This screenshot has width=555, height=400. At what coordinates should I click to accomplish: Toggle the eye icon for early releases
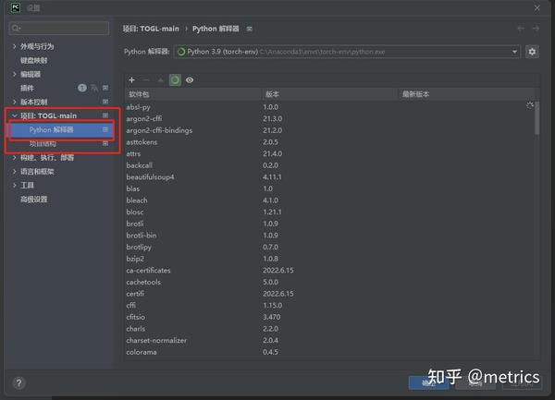[x=190, y=80]
